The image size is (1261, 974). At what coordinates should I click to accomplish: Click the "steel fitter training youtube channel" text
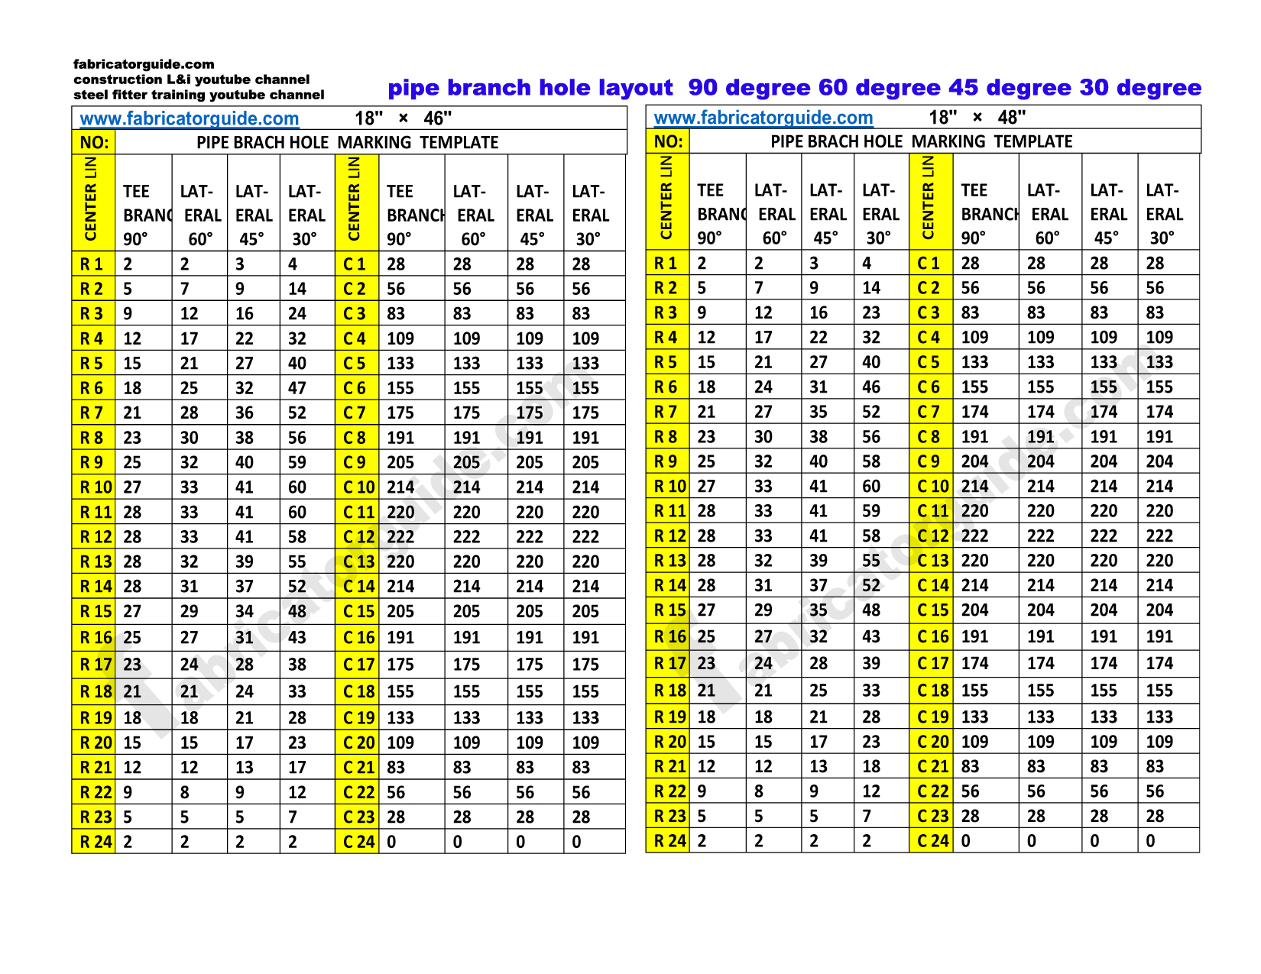[x=199, y=95]
